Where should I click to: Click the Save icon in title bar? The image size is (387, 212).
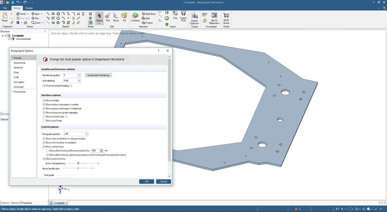pos(13,2)
